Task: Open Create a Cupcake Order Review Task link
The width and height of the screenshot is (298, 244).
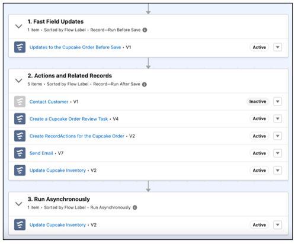Action: pos(69,119)
